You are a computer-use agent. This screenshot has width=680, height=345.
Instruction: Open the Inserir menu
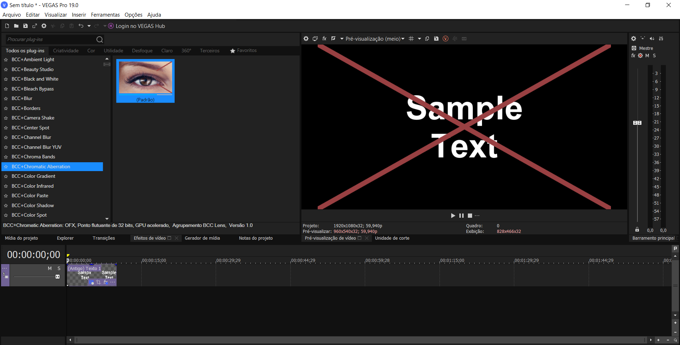click(79, 15)
